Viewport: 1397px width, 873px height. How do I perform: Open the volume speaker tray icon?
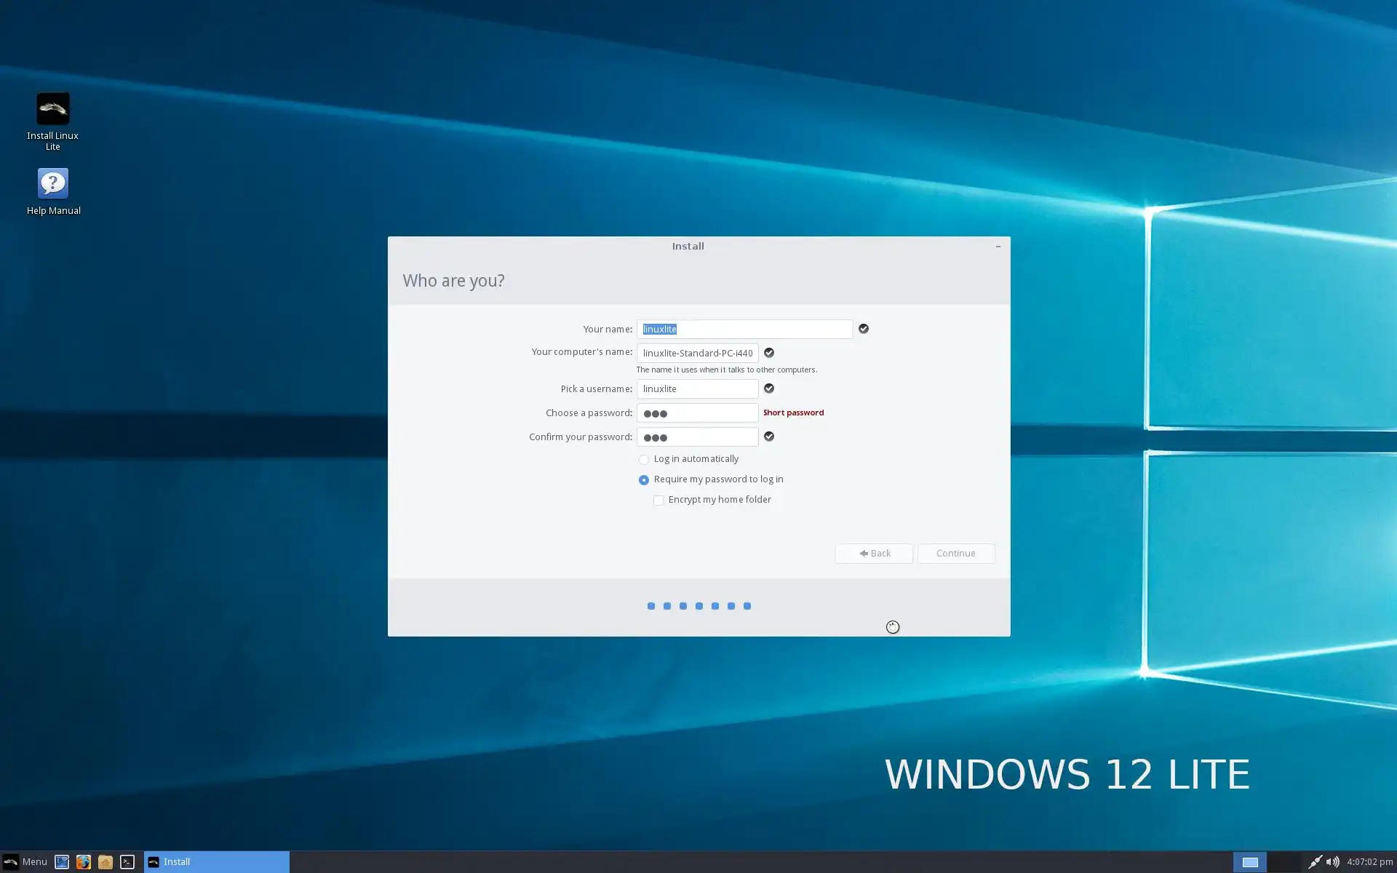click(x=1332, y=862)
